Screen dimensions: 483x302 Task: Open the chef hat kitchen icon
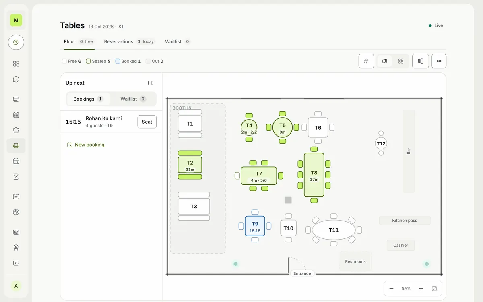point(16,130)
